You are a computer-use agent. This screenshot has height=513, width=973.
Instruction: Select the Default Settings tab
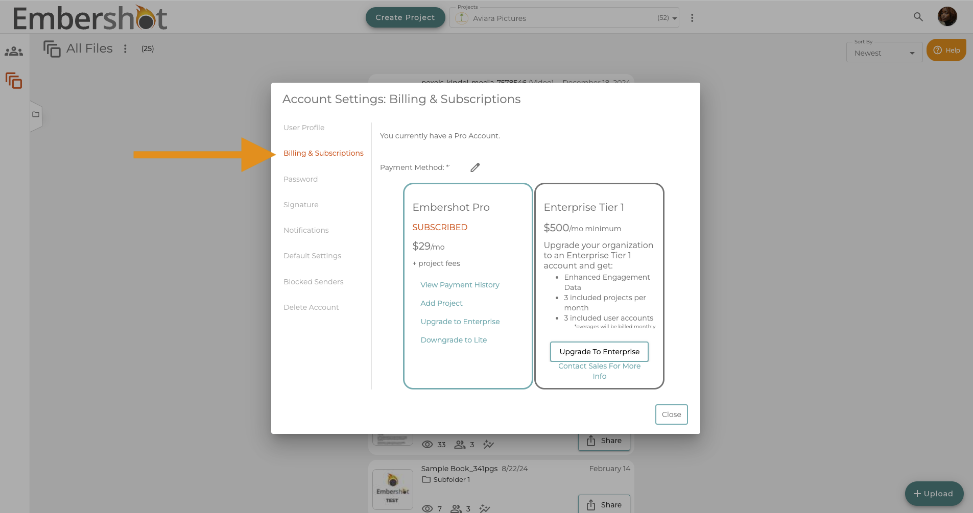pyautogui.click(x=312, y=256)
